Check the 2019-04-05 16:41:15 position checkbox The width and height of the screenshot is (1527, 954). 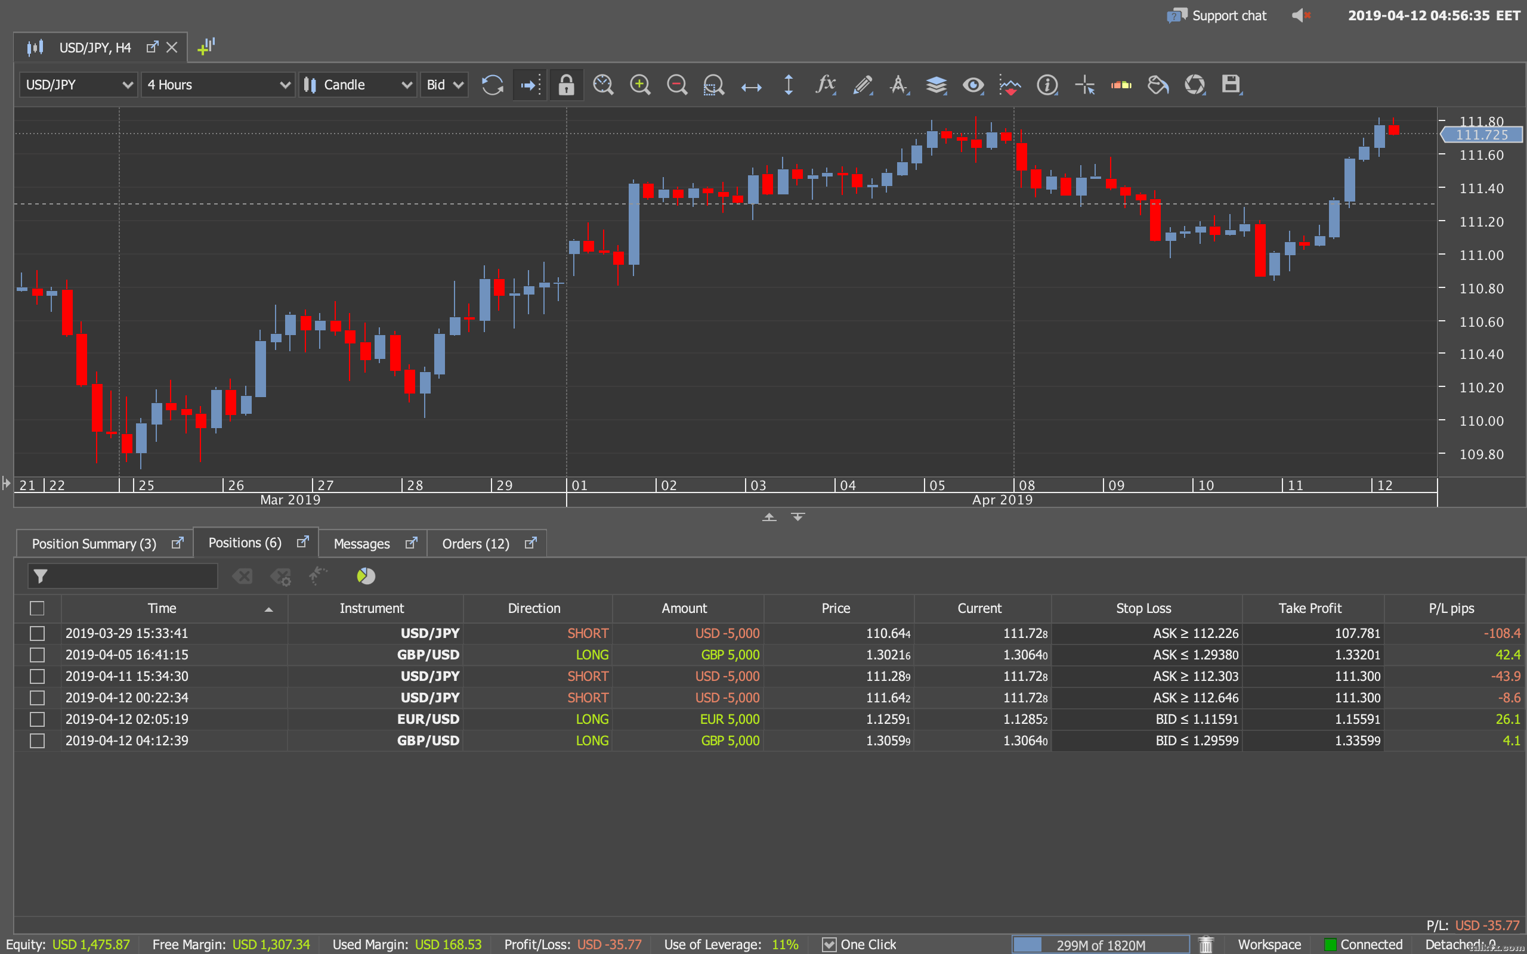(x=37, y=655)
